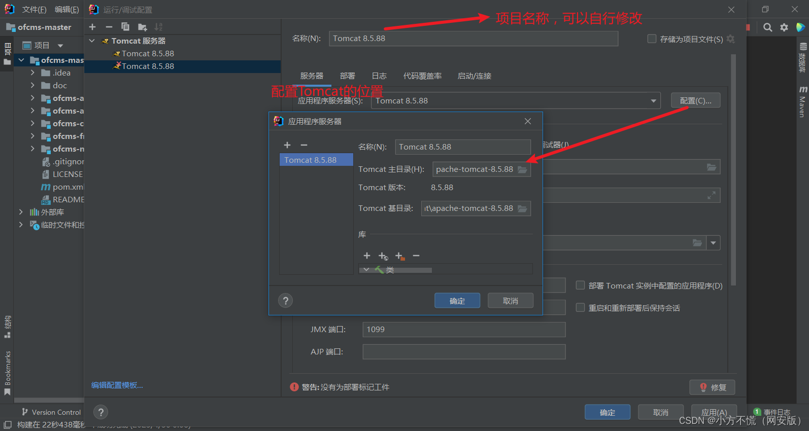
Task: Expand 外部库 external libraries node
Action: pyautogui.click(x=21, y=212)
